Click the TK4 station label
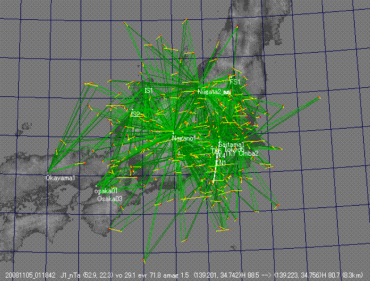 tap(220, 156)
